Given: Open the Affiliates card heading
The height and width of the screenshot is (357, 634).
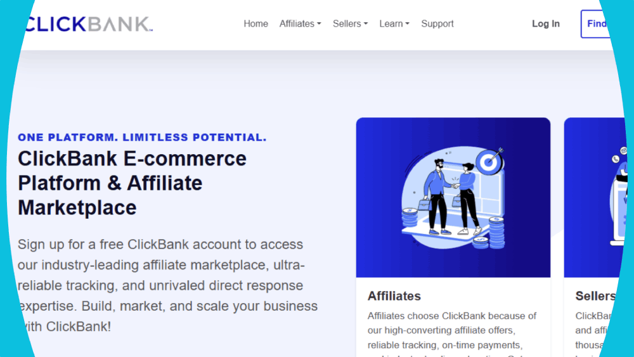Looking at the screenshot, I should click(394, 296).
